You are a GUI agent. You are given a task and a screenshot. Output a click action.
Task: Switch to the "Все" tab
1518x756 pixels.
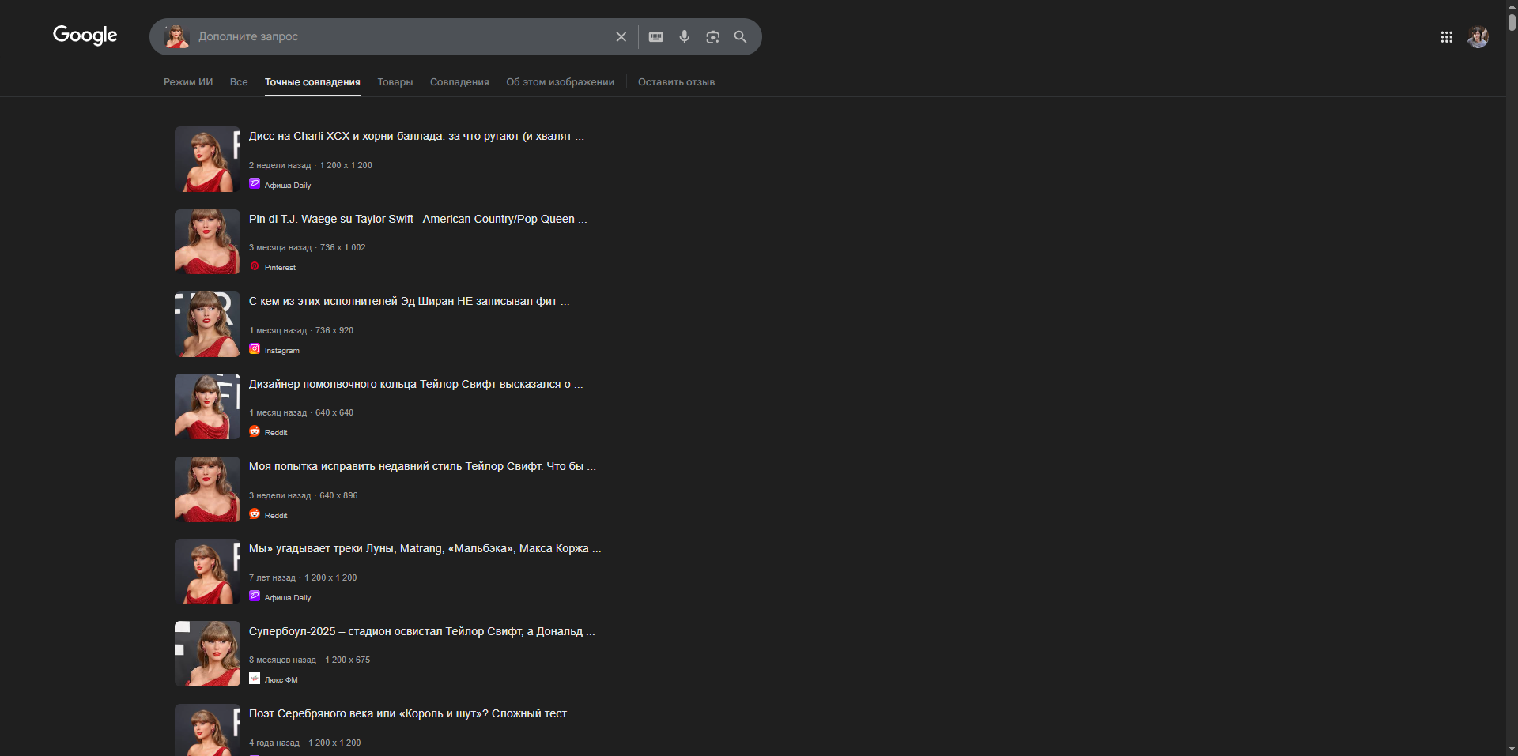pos(239,82)
